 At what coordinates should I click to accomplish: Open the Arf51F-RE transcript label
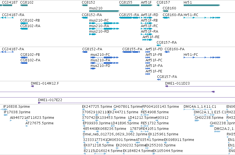pyautogui.click(x=151, y=37)
